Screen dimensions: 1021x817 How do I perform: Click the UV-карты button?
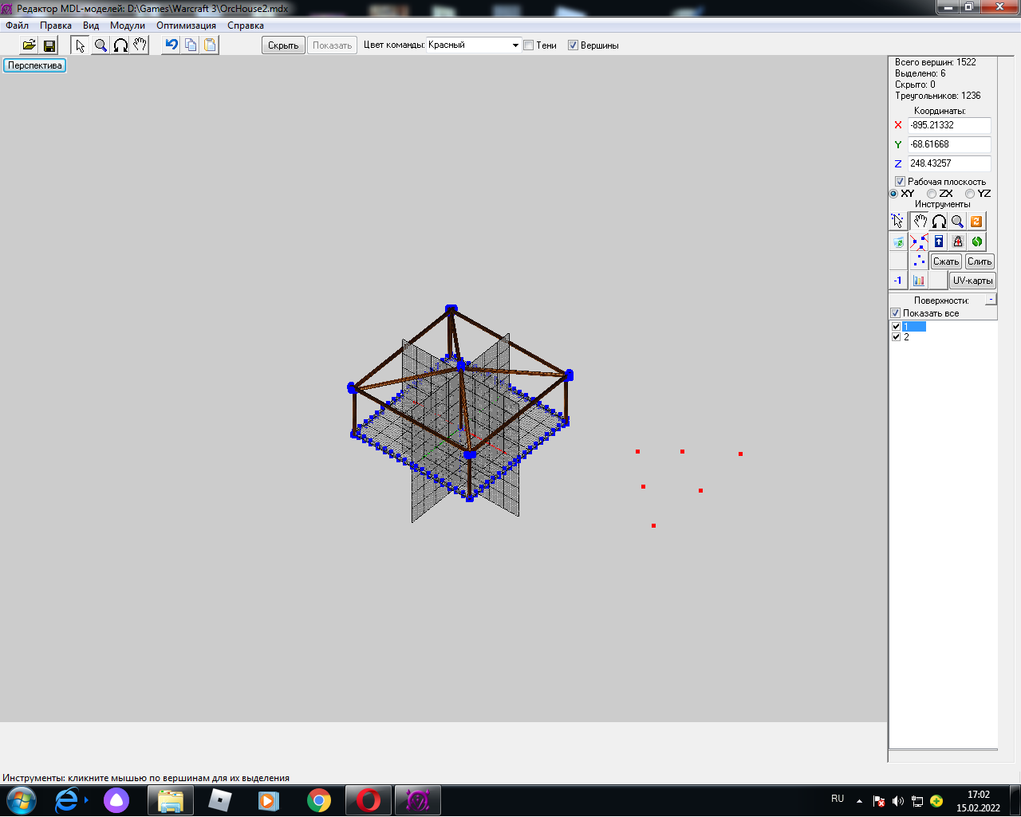pyautogui.click(x=972, y=281)
